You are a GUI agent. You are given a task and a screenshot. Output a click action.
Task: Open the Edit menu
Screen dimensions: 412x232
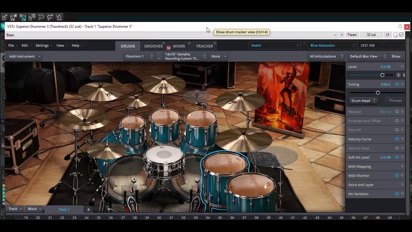point(26,45)
